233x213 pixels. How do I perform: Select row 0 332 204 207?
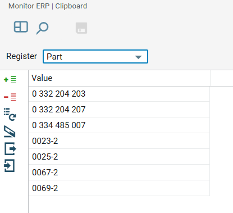[119, 110]
